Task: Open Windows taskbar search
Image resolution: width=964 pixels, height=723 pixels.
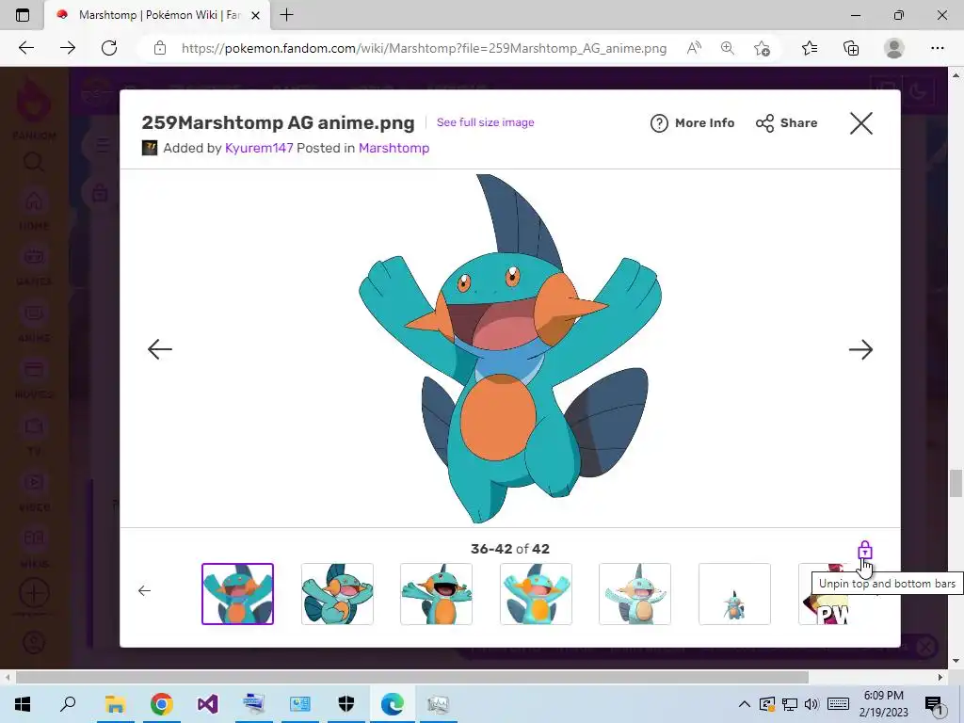Action: [68, 703]
